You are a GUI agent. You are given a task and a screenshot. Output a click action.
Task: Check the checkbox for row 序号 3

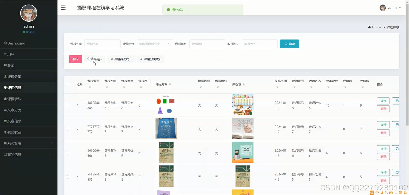click(67, 153)
